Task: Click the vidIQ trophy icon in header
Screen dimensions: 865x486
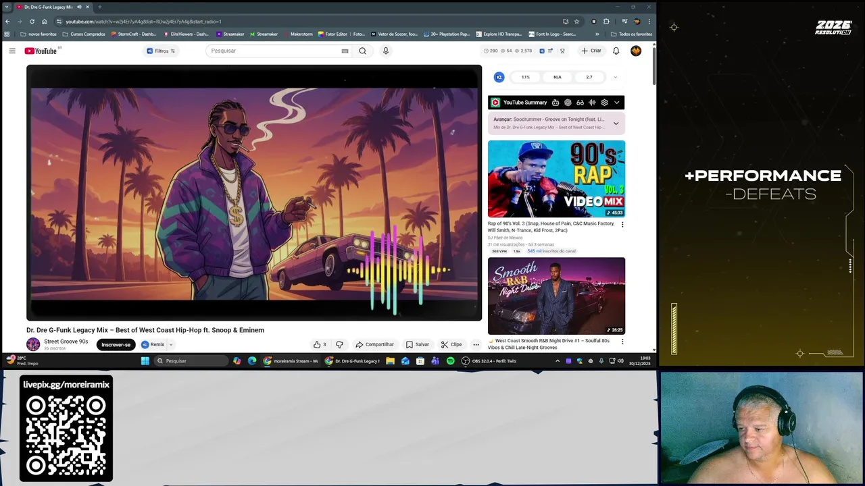Action: tap(562, 51)
